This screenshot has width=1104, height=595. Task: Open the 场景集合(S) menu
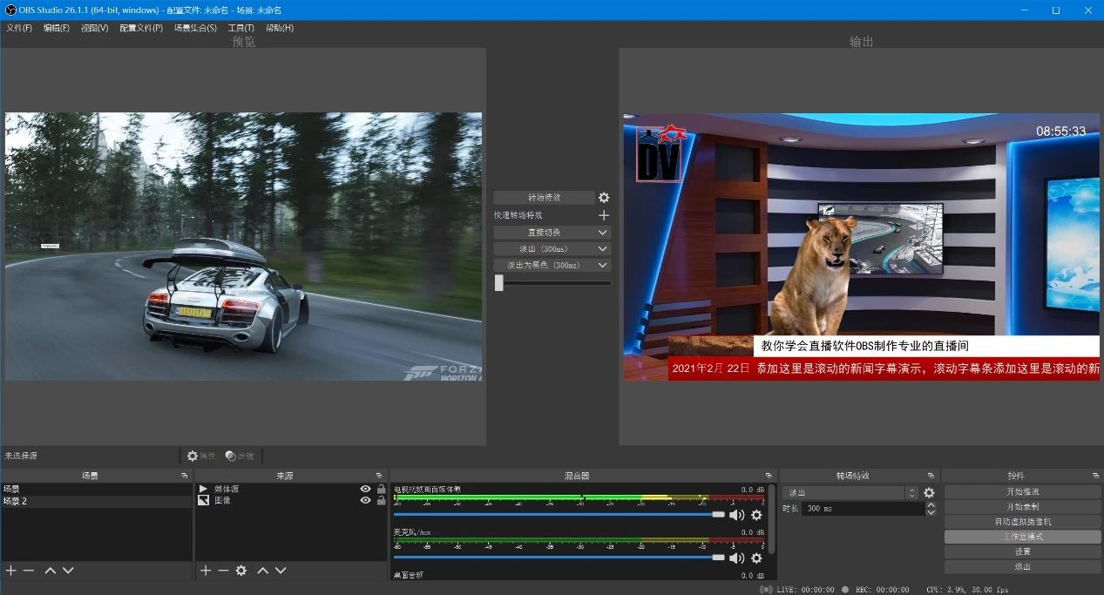point(195,28)
